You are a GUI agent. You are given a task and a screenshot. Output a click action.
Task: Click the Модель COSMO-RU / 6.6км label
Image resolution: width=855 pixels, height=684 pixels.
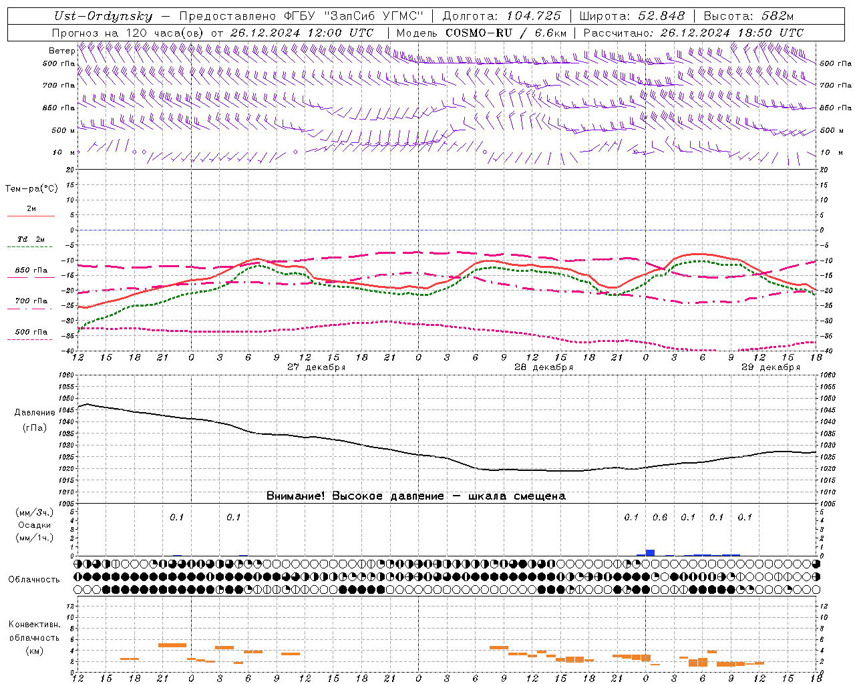[481, 33]
